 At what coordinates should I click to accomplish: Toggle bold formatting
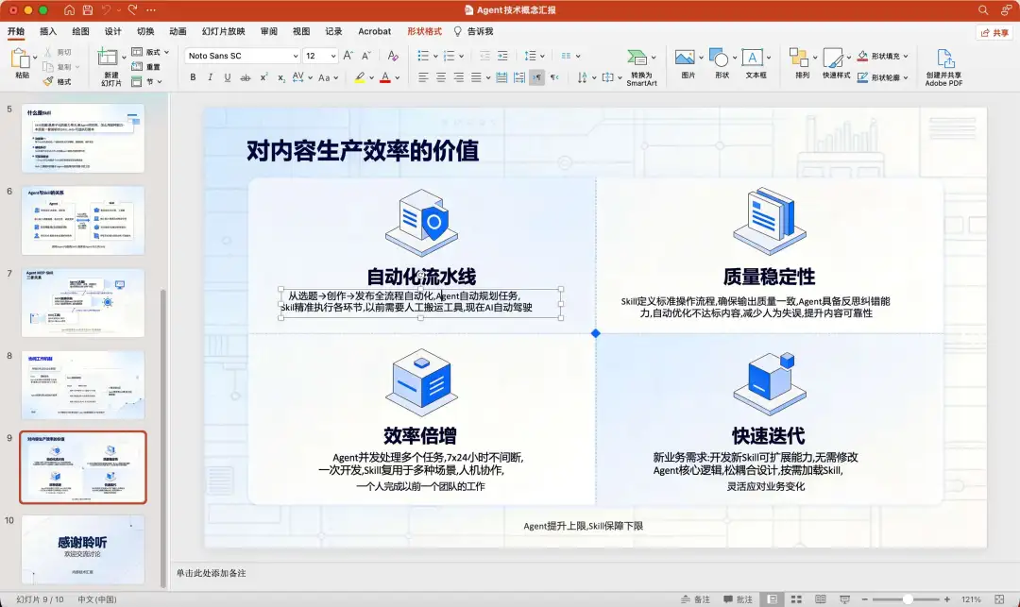[194, 77]
